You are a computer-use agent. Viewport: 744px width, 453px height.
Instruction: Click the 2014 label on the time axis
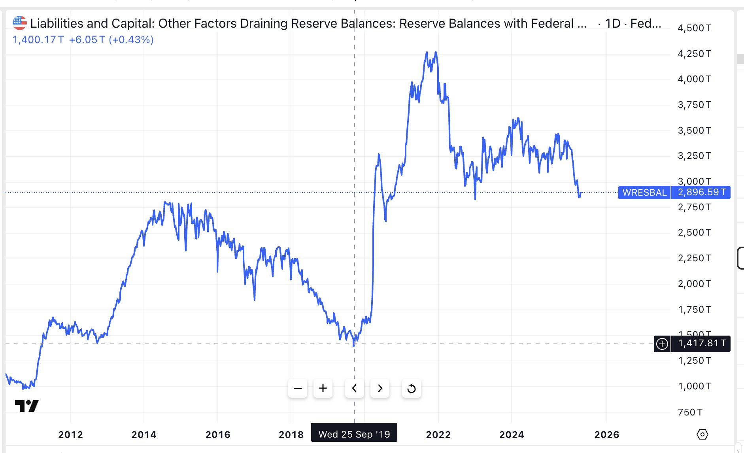point(144,434)
